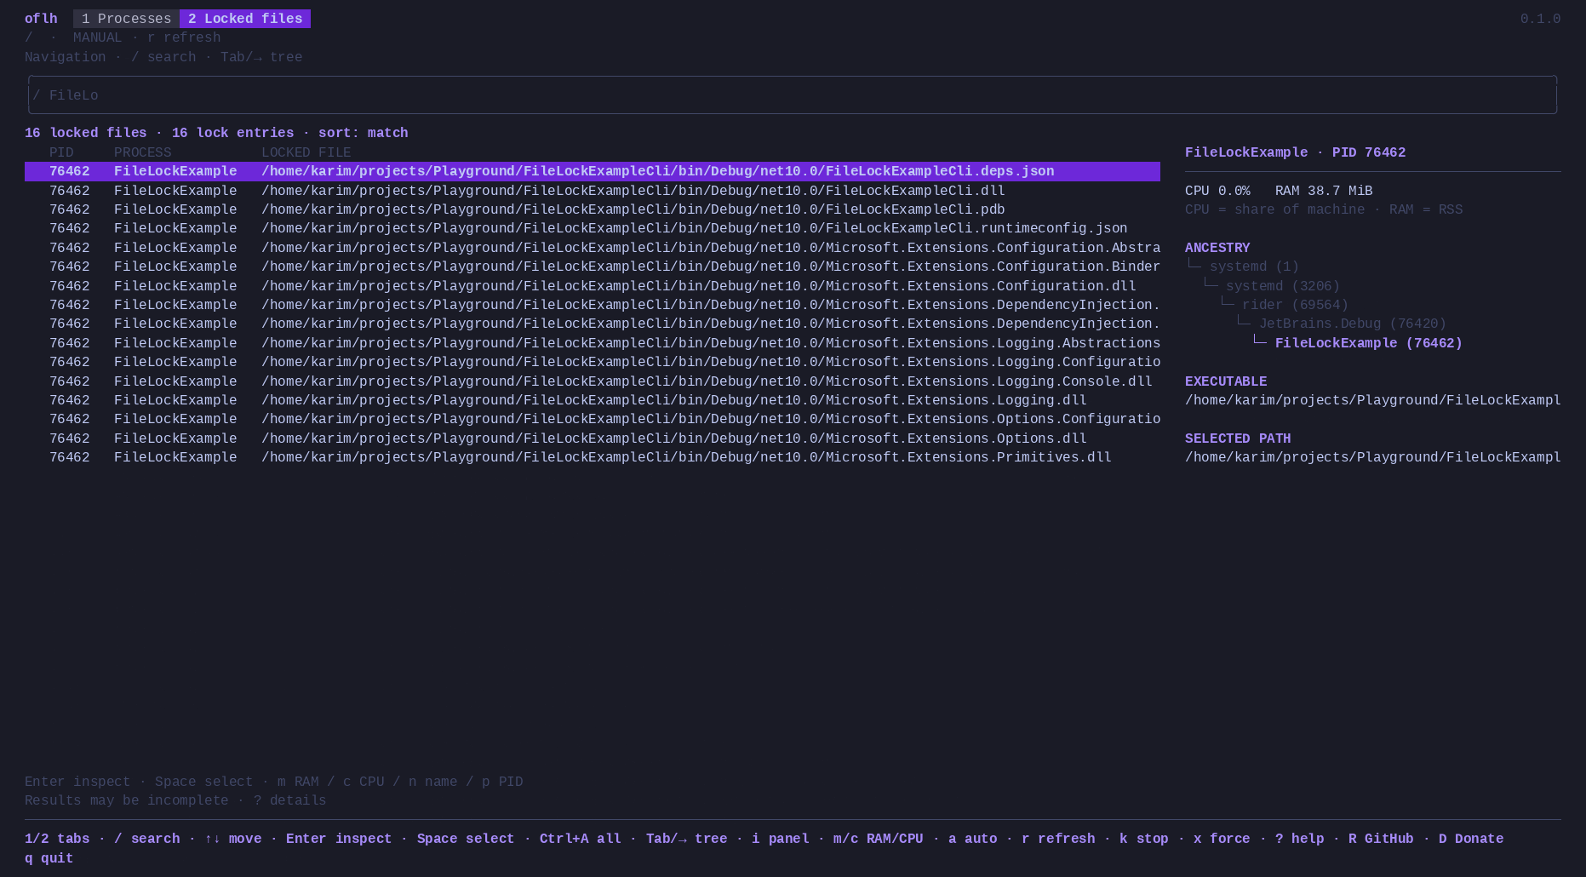
Task: Select the Microsoft.Extensions.Configuration.Binder row
Action: click(593, 267)
